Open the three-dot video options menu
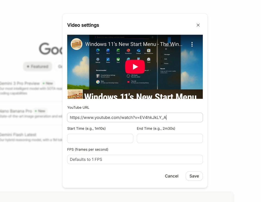Viewport: 261px width, 202px height. [x=192, y=44]
